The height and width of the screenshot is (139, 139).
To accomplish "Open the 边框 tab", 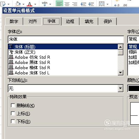I will 70,21.
